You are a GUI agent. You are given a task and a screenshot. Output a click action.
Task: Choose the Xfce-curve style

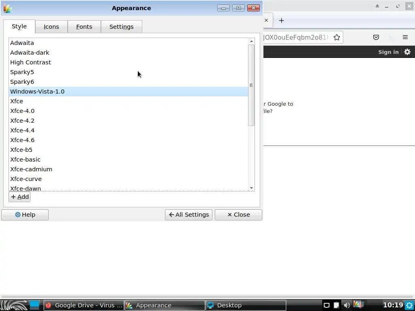(x=128, y=179)
